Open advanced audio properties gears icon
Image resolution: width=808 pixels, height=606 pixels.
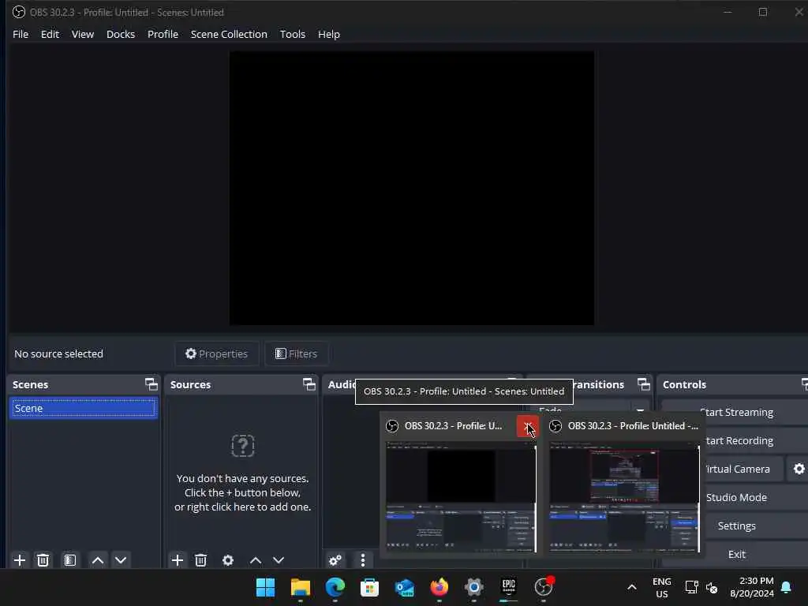335,560
